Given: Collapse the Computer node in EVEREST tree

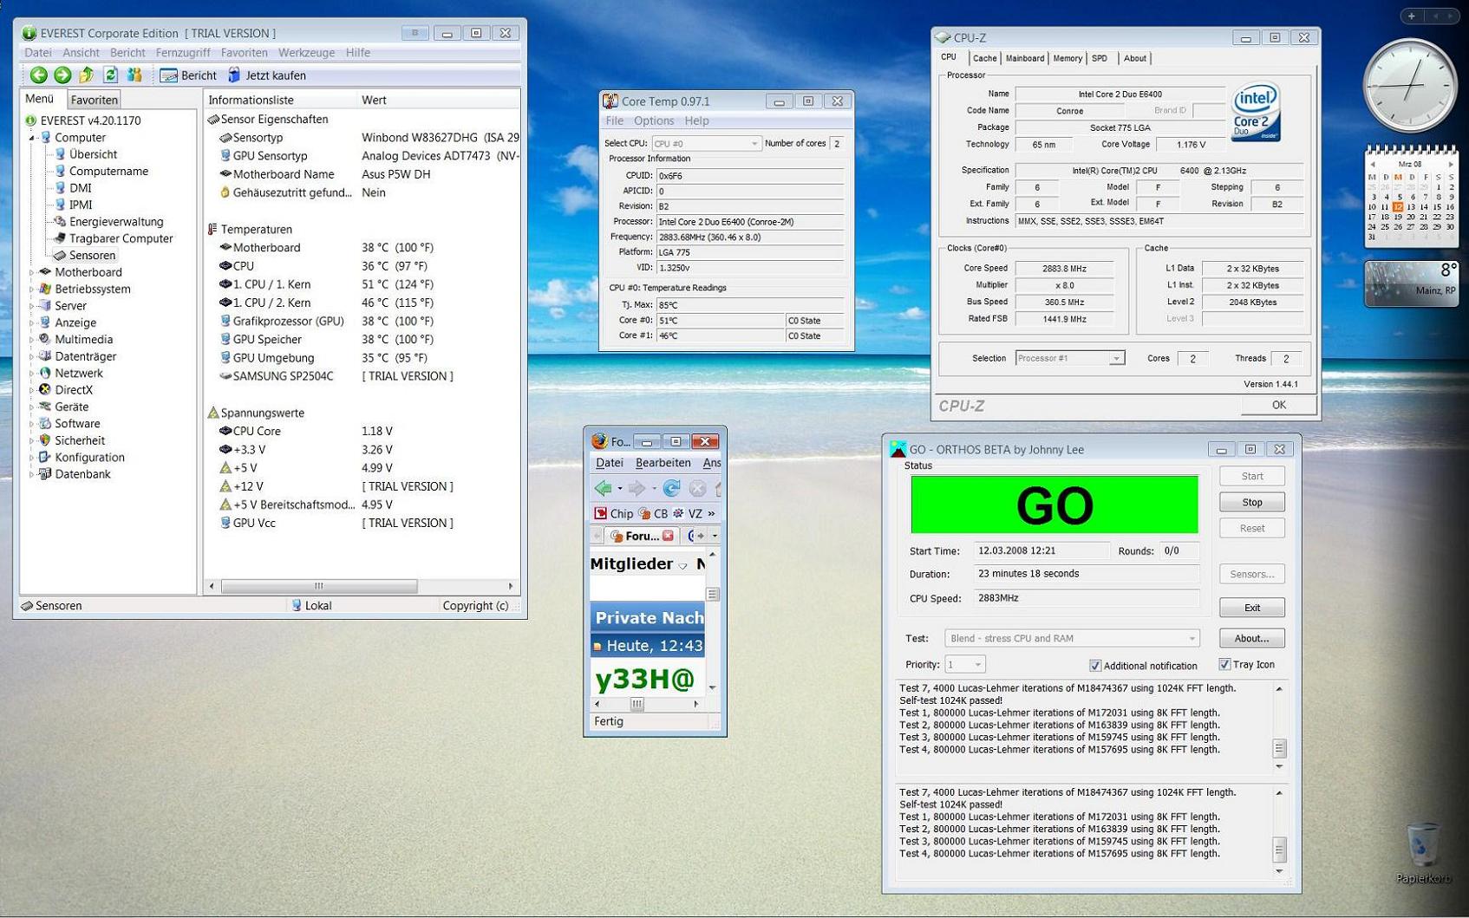Looking at the screenshot, I should tap(31, 138).
